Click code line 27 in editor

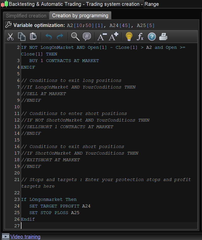click(x=101, y=226)
